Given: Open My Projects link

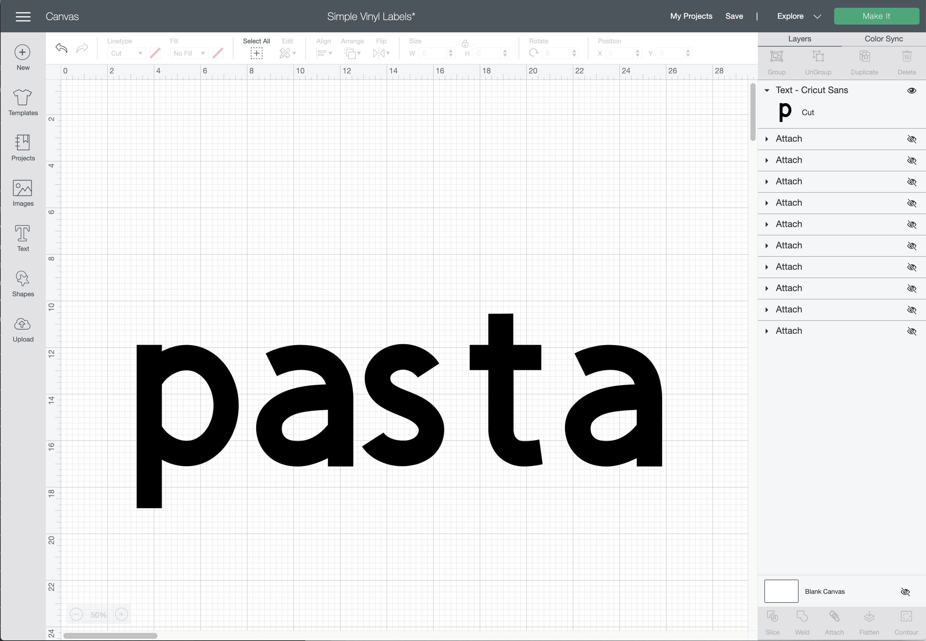Looking at the screenshot, I should 691,16.
